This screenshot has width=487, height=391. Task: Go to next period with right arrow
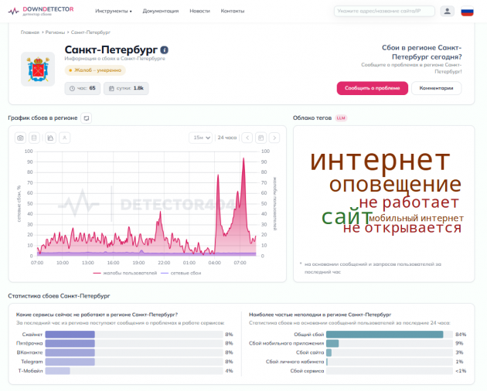274,138
